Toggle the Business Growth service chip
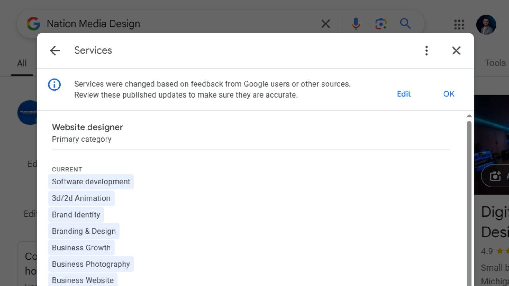 pyautogui.click(x=81, y=248)
